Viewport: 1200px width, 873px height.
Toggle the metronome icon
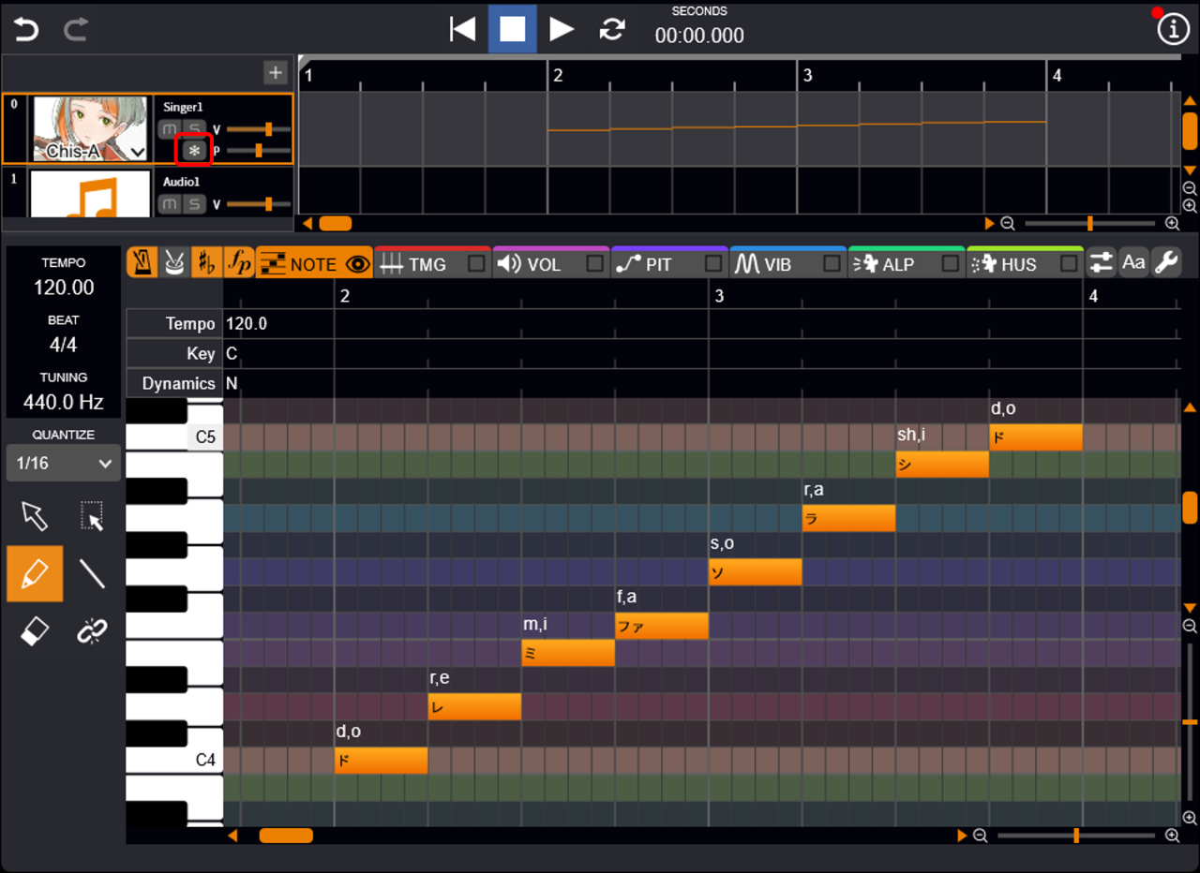(x=142, y=263)
